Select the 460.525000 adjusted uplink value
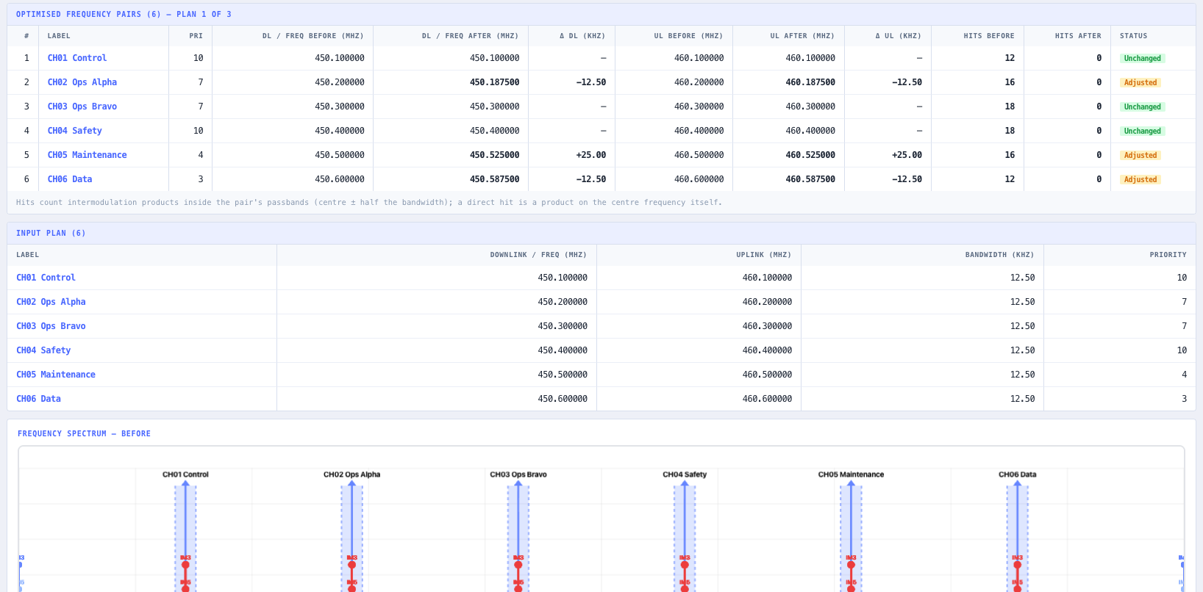The height and width of the screenshot is (592, 1203). pos(810,155)
